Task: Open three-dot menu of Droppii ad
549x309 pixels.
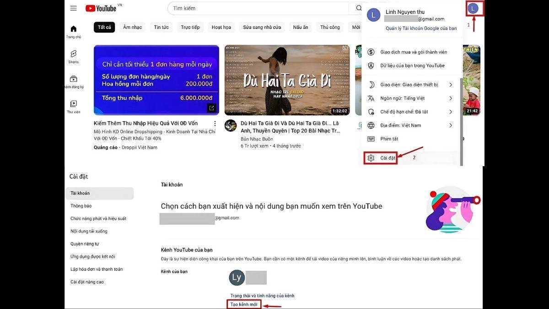Action: [x=215, y=124]
